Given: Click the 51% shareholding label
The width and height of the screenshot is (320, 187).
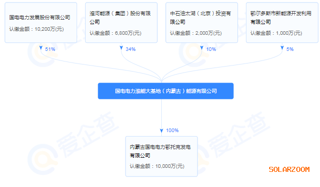Looking at the screenshot, I should 50,49.
